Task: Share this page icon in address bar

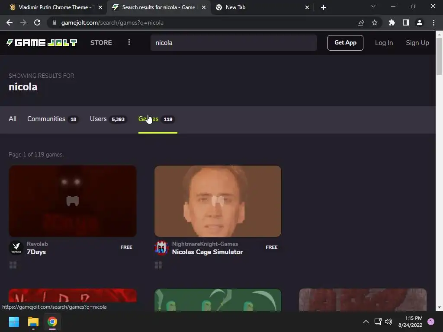Action: 361,22
